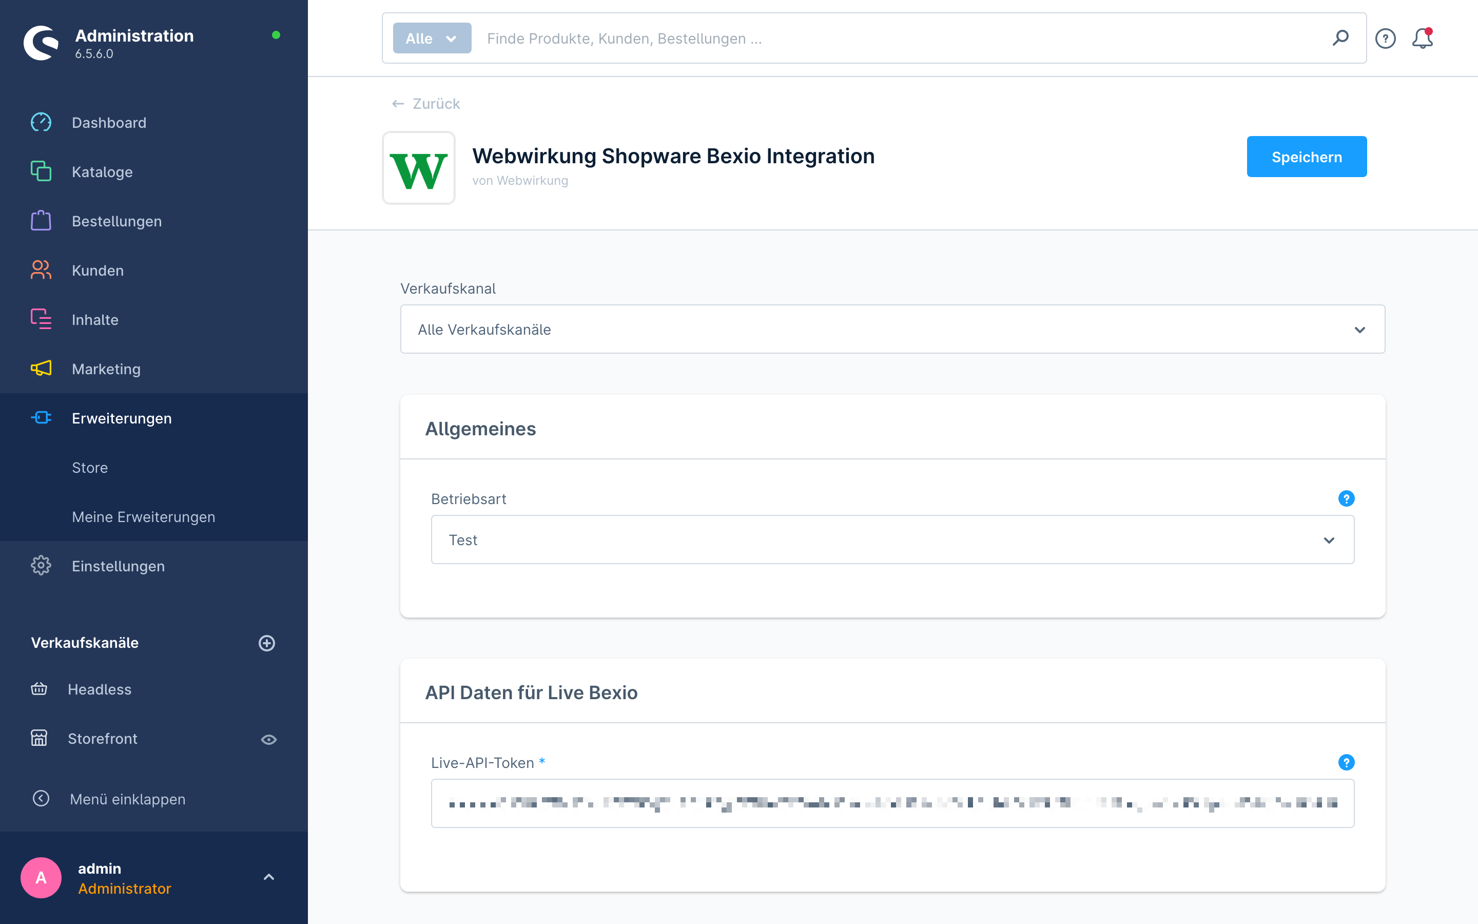Open the Dashboard gauge icon
The width and height of the screenshot is (1478, 924).
click(41, 122)
